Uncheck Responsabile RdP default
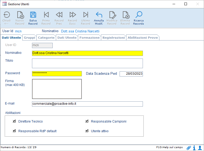The height and width of the screenshot is (151, 204). click(x=14, y=131)
